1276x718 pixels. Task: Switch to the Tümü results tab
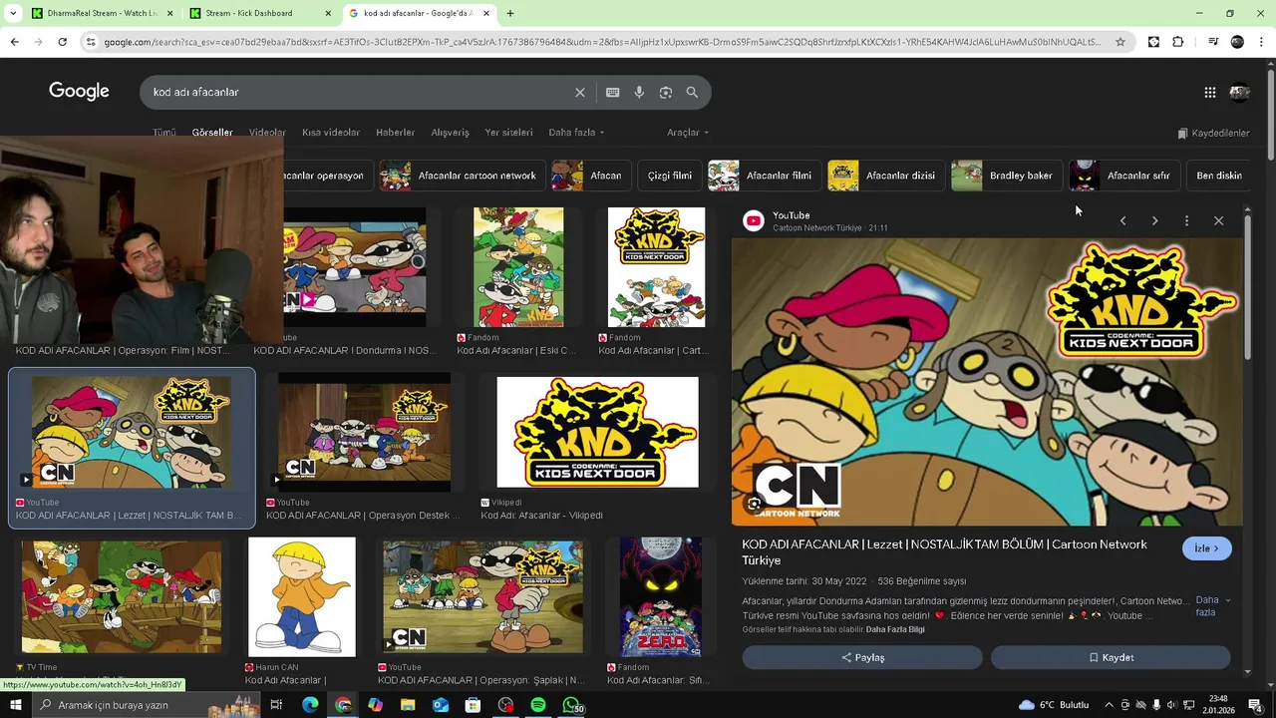pos(164,133)
